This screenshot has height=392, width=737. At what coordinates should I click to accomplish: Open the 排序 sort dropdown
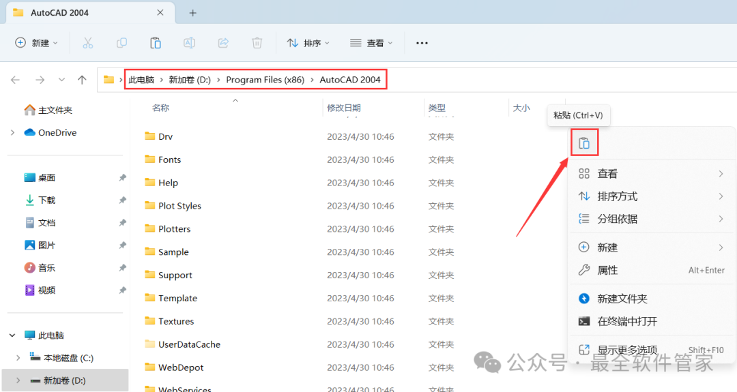pyautogui.click(x=308, y=43)
